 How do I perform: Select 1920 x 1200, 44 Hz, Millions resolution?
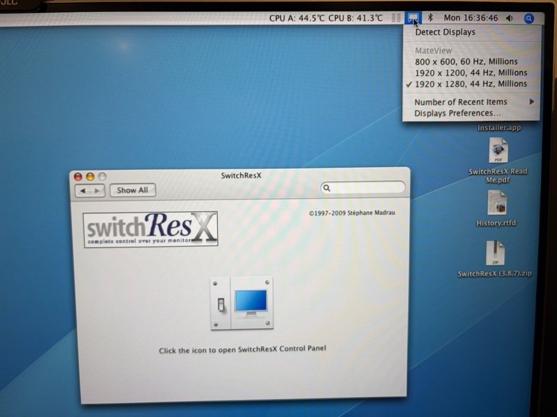(472, 73)
